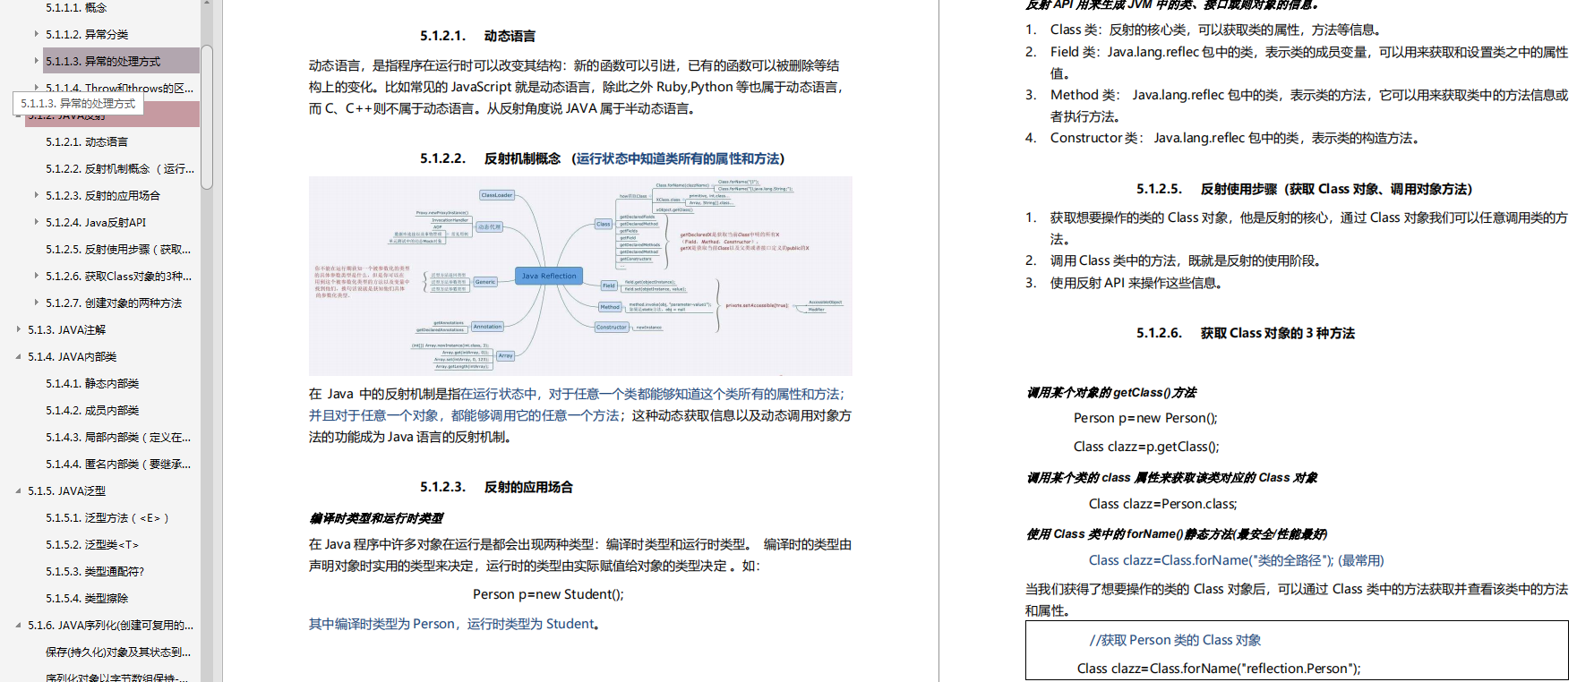Select bookmark 5.1.1.3. 异常的处理方式

coord(103,61)
